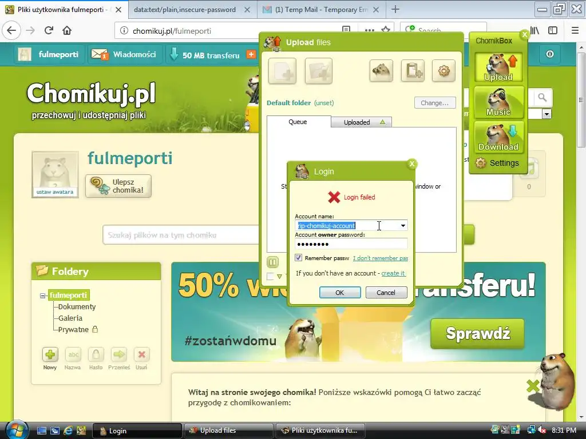This screenshot has width=586, height=439.
Task: Reload the page in Firefox
Action: (x=49, y=30)
